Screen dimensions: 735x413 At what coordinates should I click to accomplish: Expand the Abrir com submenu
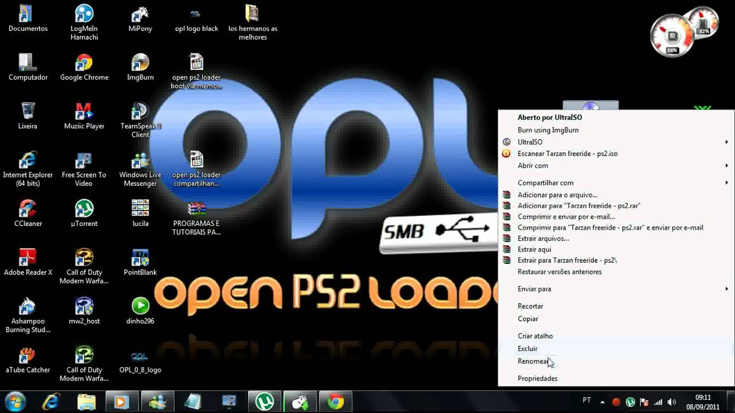coord(616,166)
